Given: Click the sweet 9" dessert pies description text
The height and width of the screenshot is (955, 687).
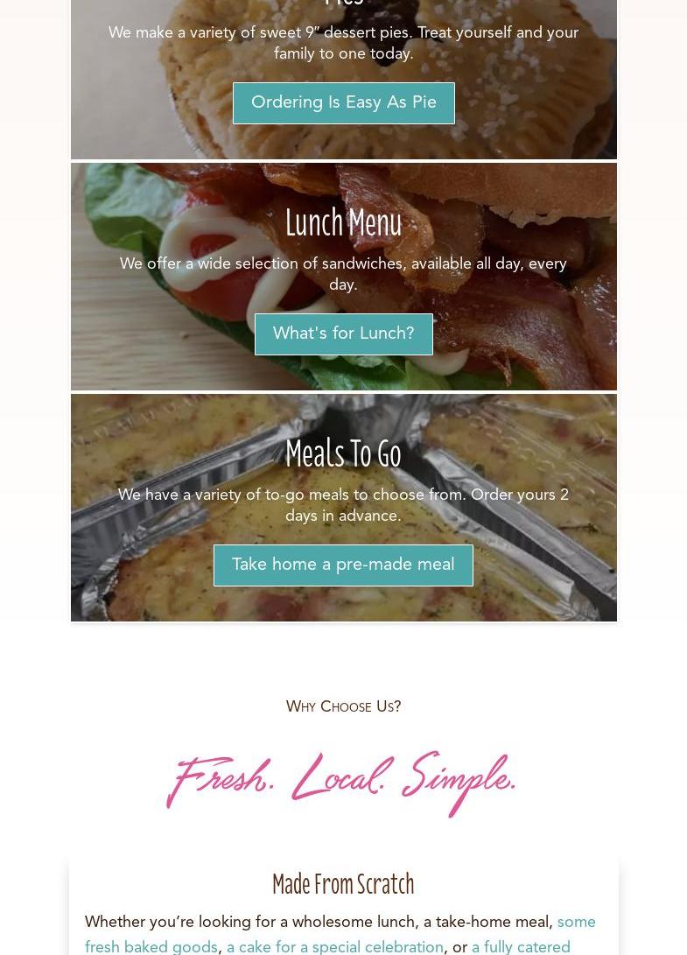Looking at the screenshot, I should pyautogui.click(x=343, y=43).
